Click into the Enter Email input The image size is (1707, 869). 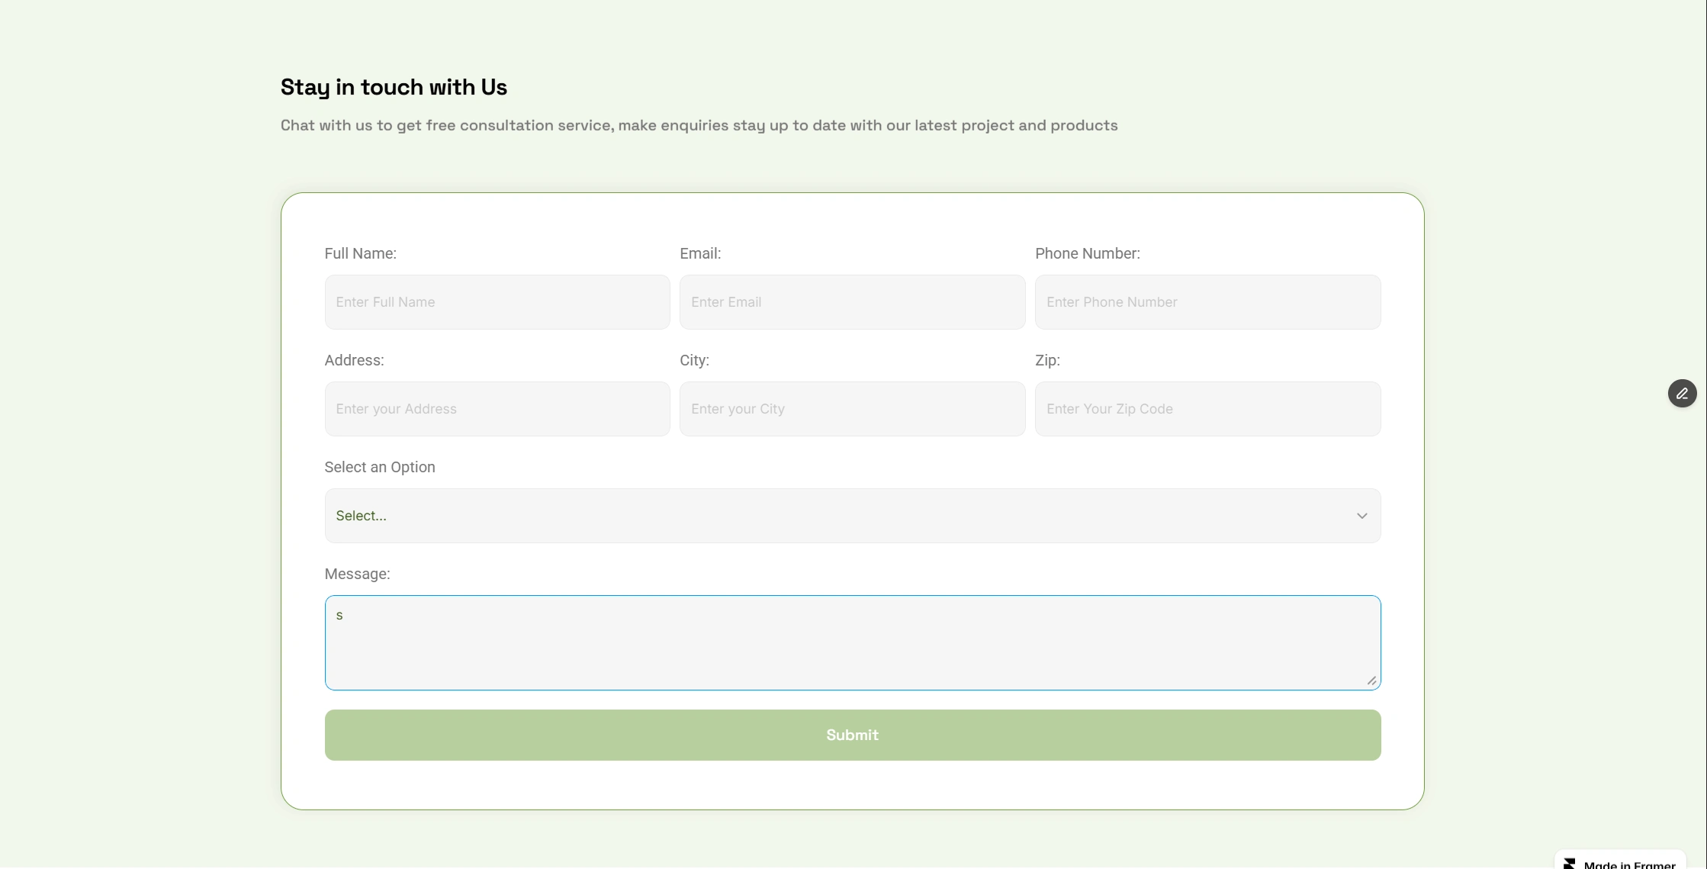pos(852,302)
